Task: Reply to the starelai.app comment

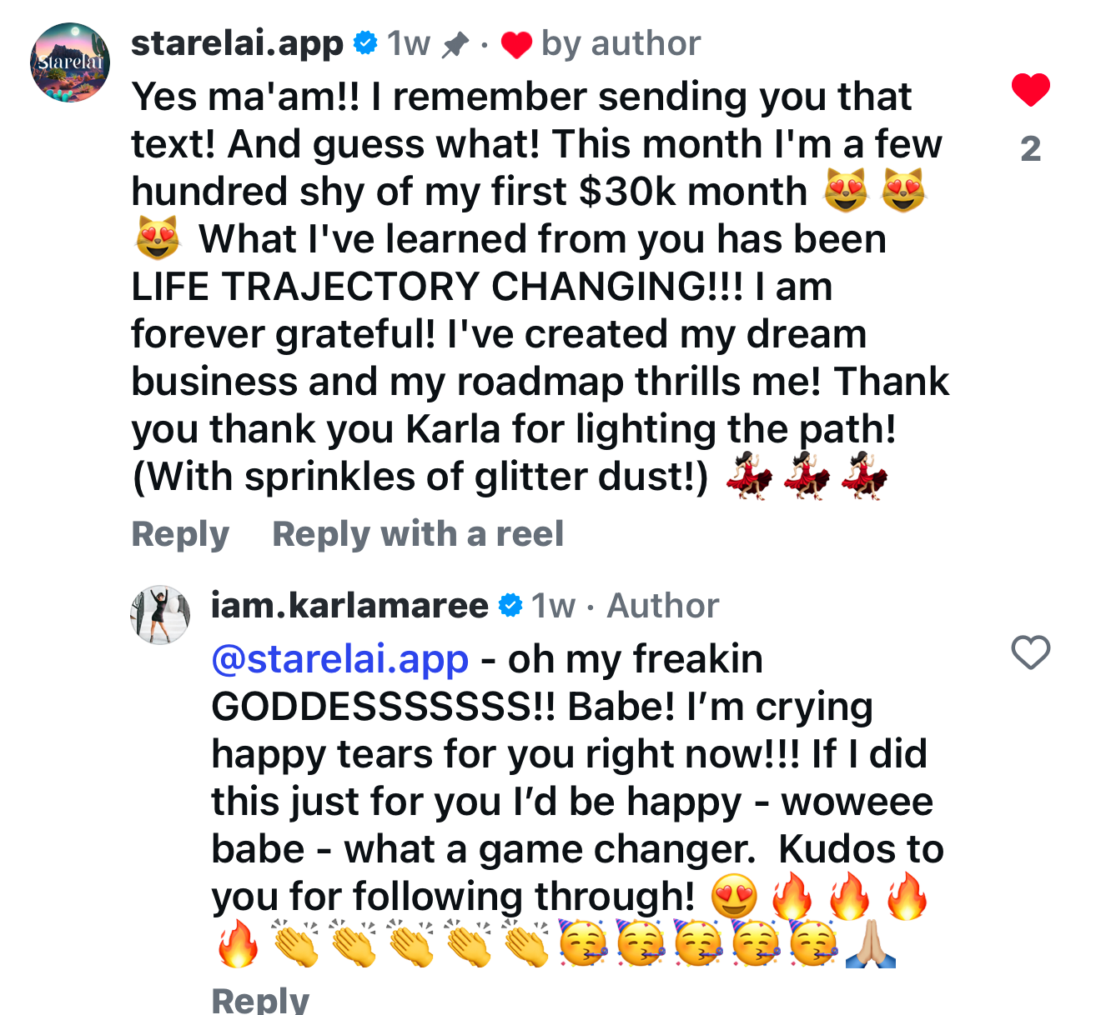Action: 180,534
